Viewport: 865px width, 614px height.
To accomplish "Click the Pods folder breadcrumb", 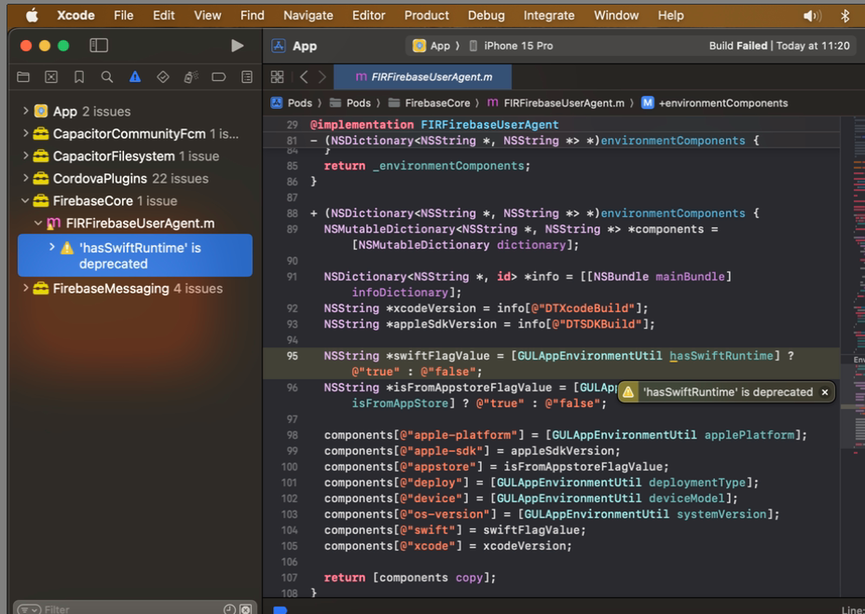I will coord(350,102).
